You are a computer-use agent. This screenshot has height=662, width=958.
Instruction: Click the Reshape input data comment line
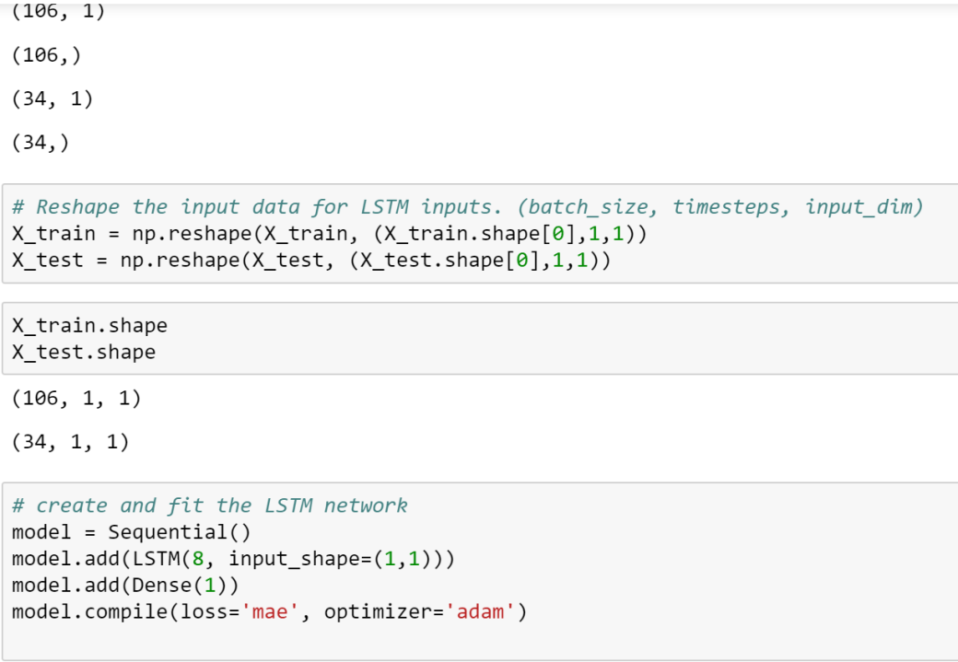coord(467,207)
